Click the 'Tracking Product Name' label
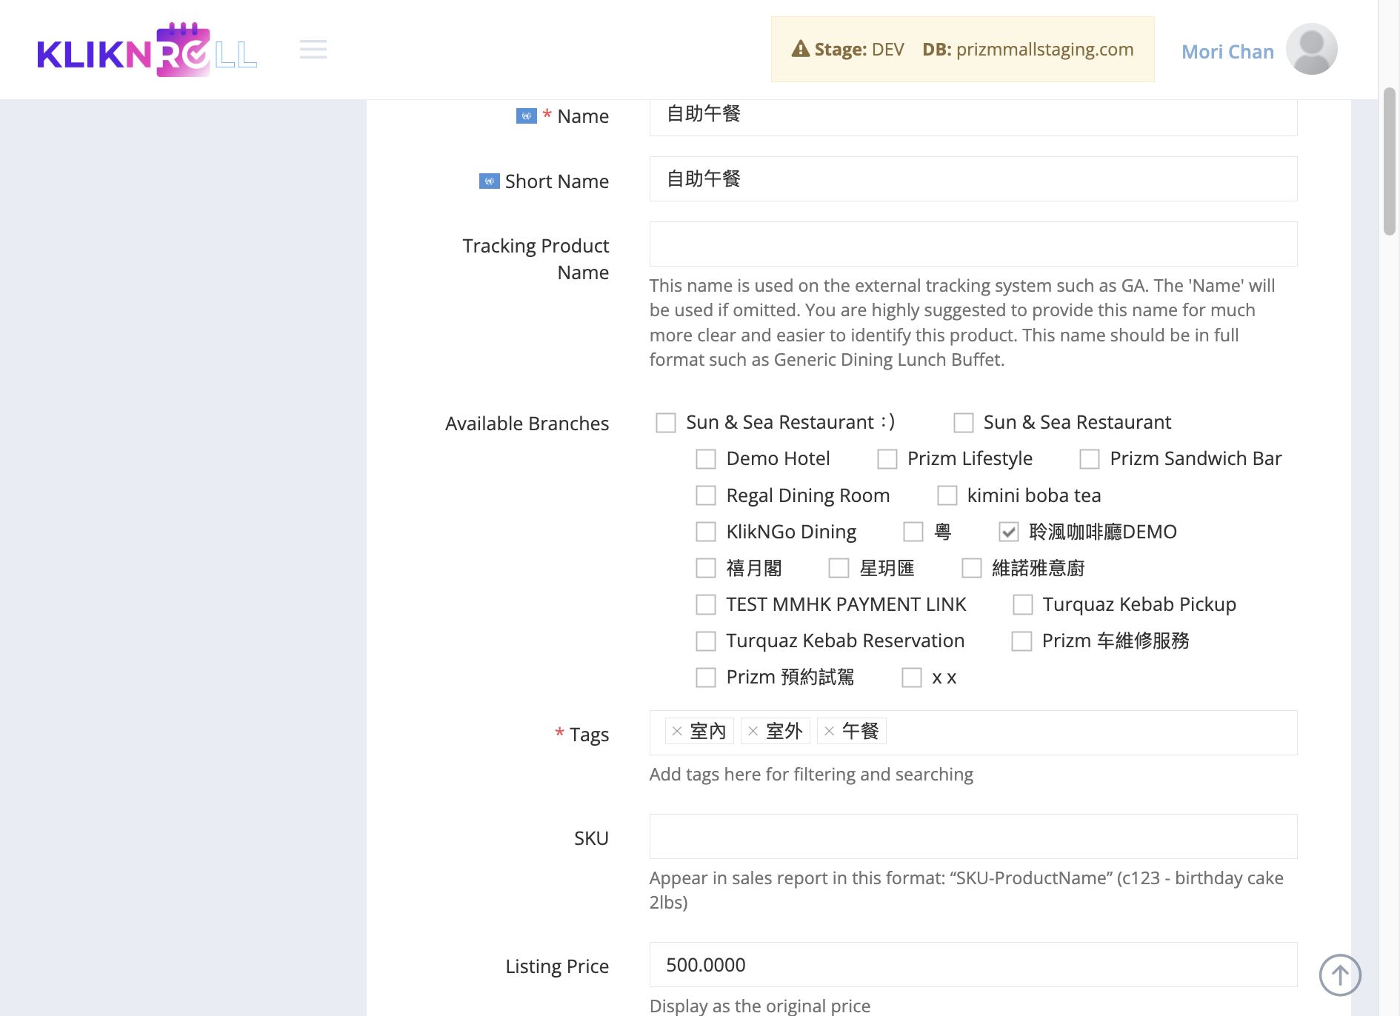1400x1016 pixels. pos(536,259)
